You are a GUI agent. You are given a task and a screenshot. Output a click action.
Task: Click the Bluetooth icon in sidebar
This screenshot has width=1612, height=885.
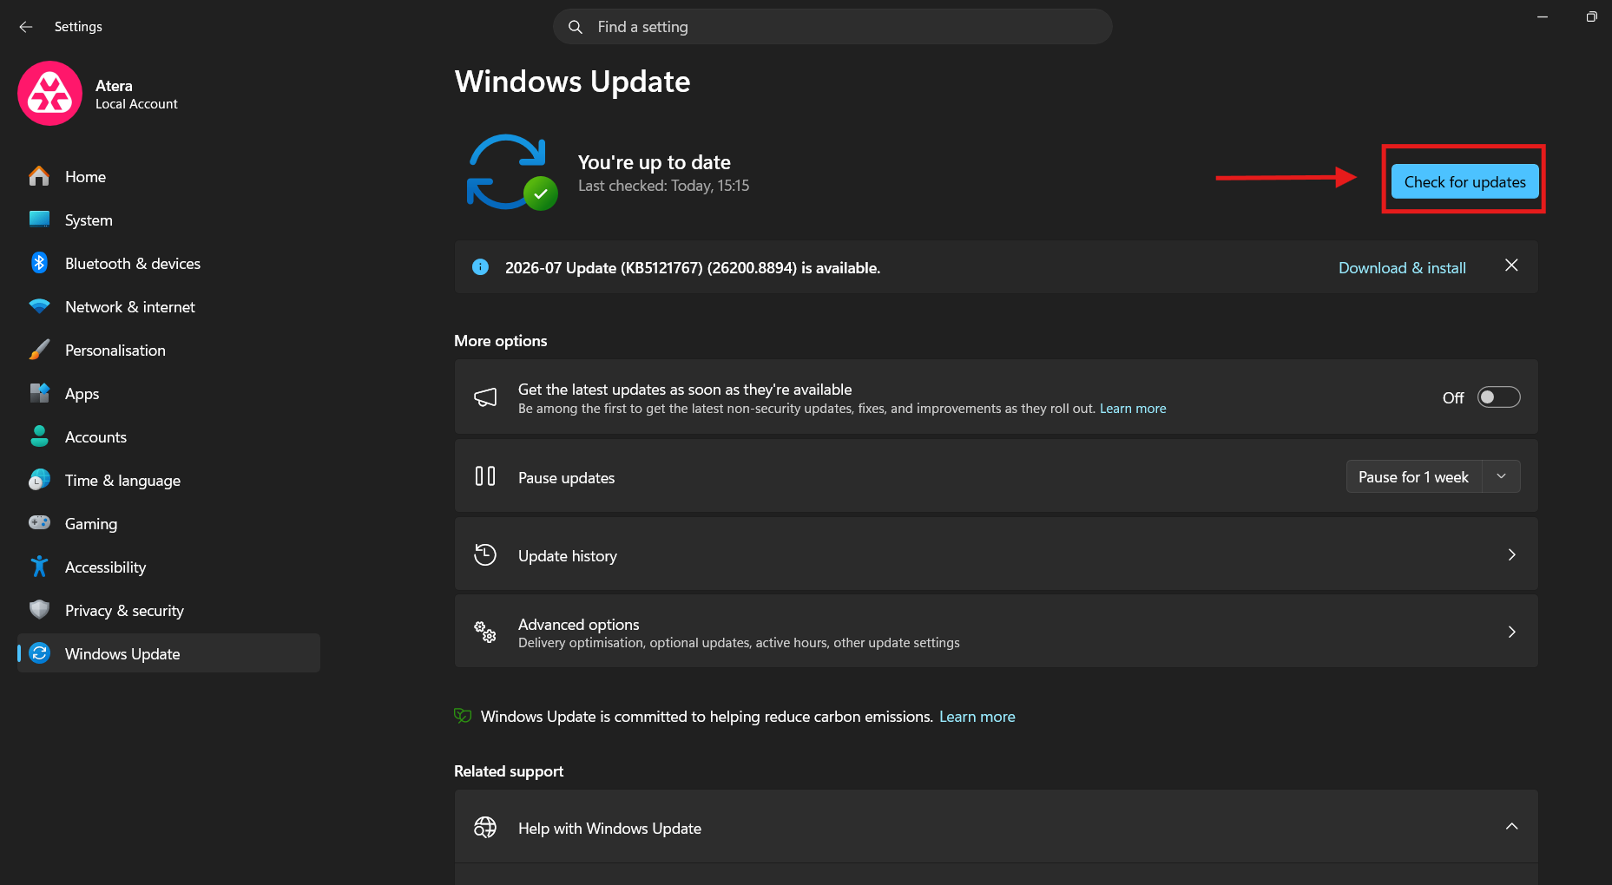(39, 263)
